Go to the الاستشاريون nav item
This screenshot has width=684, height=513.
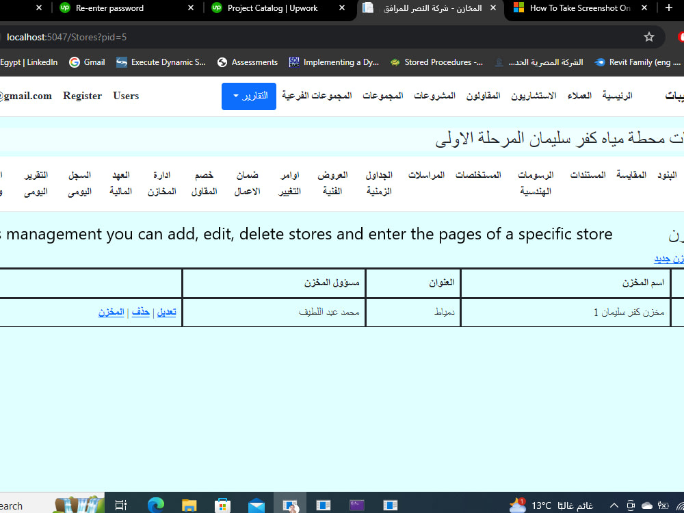(x=534, y=96)
